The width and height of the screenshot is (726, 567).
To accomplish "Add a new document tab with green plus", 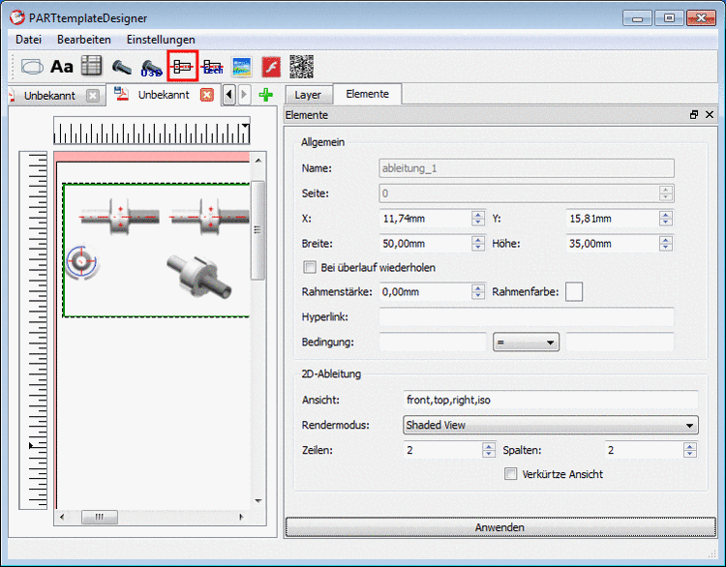I will tap(266, 95).
